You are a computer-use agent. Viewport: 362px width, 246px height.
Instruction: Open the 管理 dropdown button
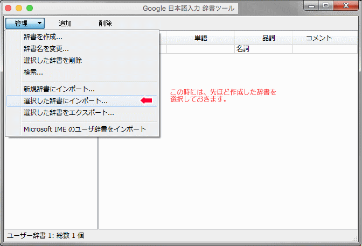25,23
